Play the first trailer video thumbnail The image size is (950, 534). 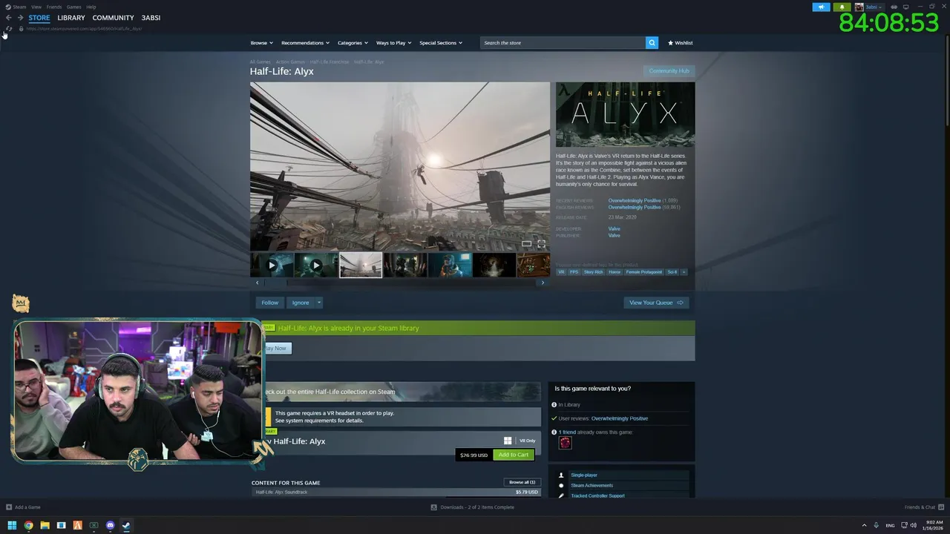272,265
